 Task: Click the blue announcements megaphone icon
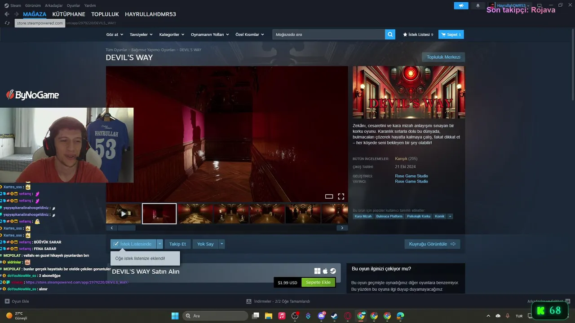pyautogui.click(x=461, y=5)
